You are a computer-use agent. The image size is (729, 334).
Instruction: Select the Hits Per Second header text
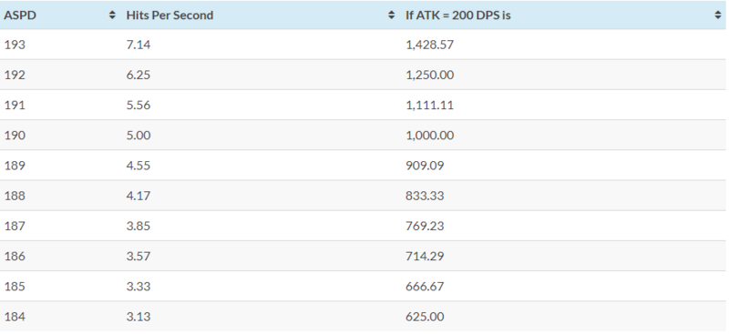169,15
